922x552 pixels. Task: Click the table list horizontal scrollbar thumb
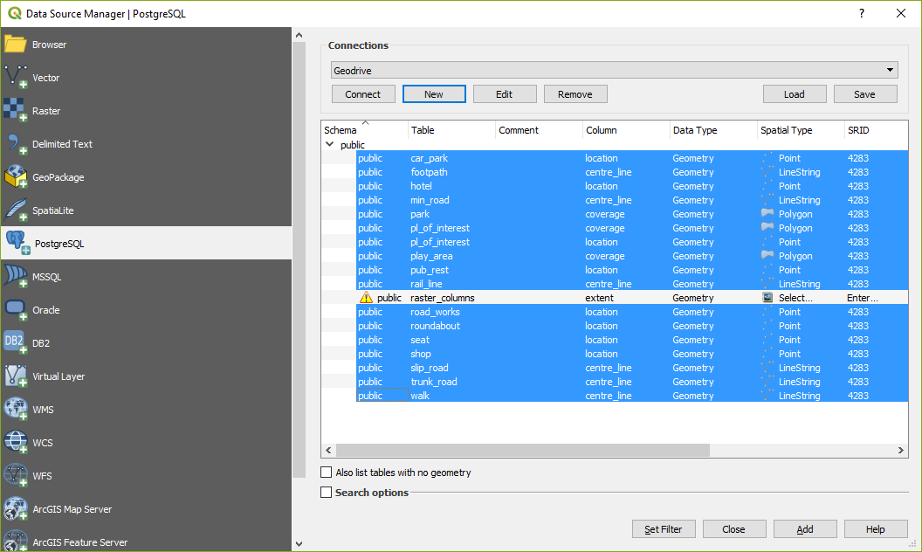523,450
